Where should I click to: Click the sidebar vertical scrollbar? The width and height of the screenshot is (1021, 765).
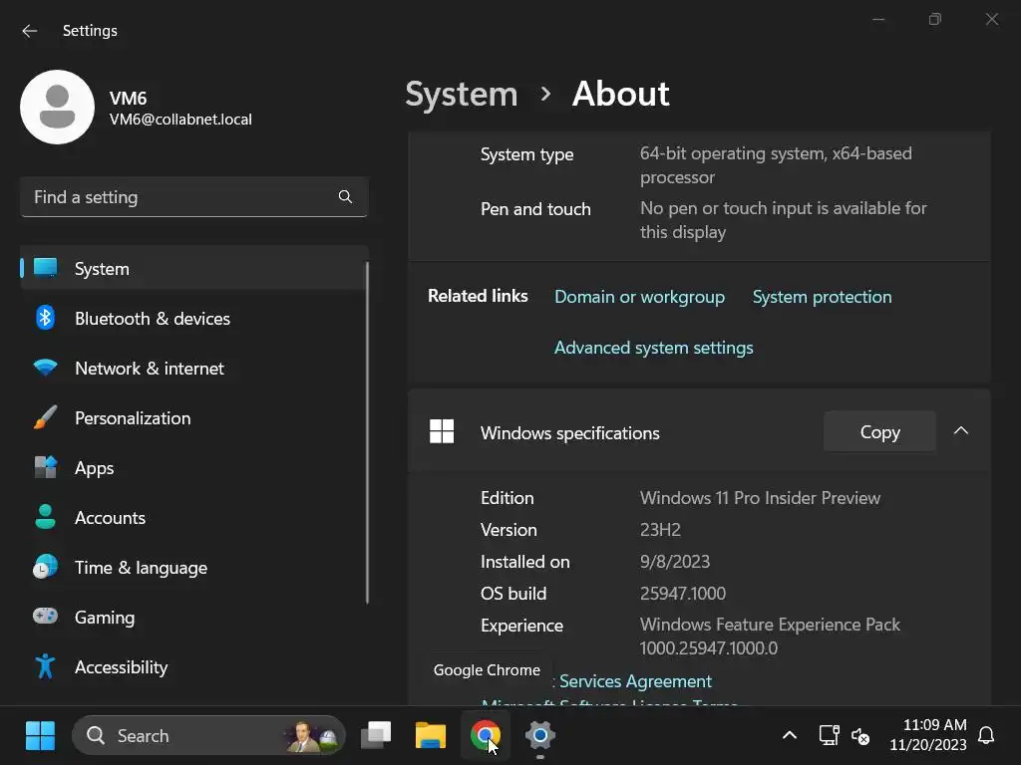[x=367, y=432]
